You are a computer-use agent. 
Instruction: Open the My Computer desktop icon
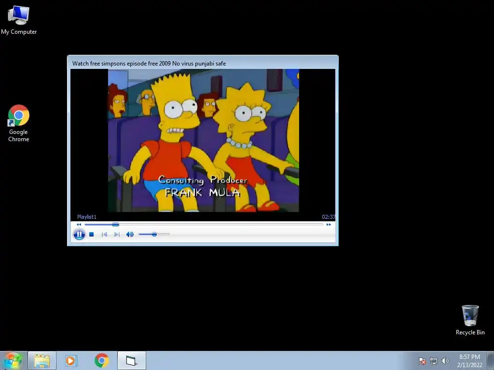pyautogui.click(x=19, y=20)
